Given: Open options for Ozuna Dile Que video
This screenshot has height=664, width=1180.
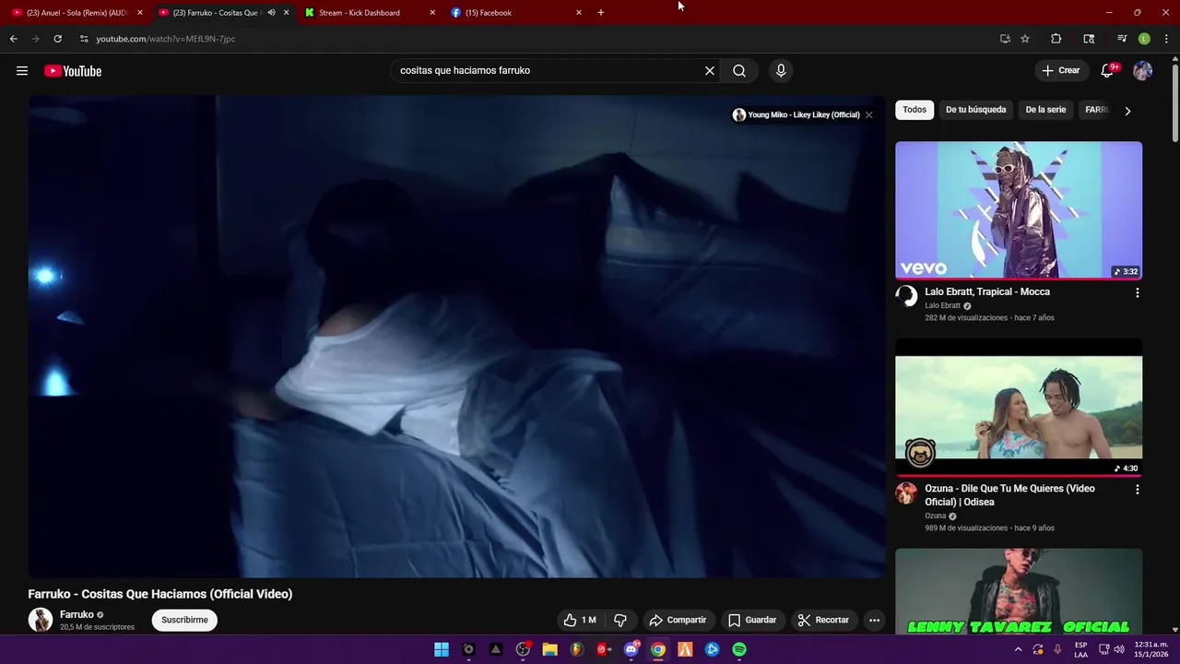Looking at the screenshot, I should (x=1137, y=490).
